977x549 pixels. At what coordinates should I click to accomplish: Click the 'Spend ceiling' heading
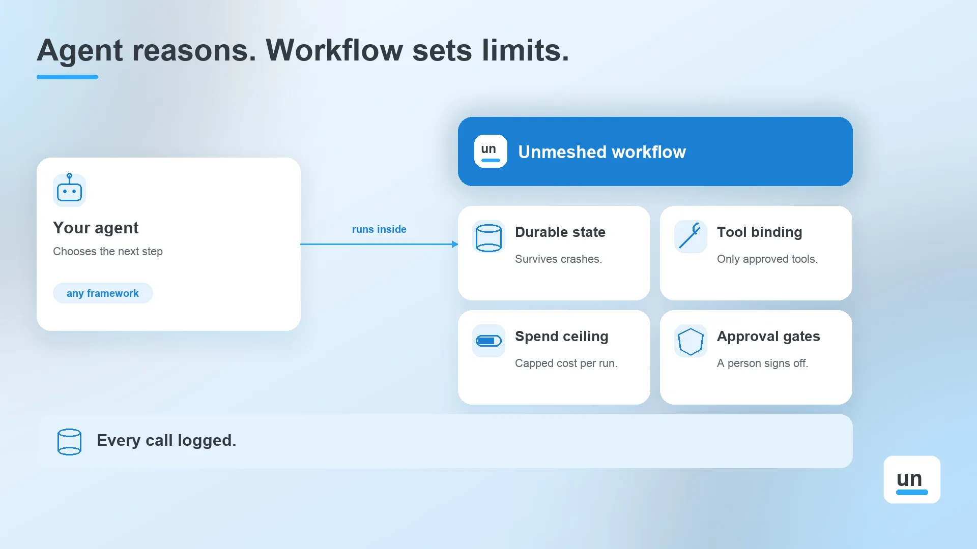click(x=562, y=336)
